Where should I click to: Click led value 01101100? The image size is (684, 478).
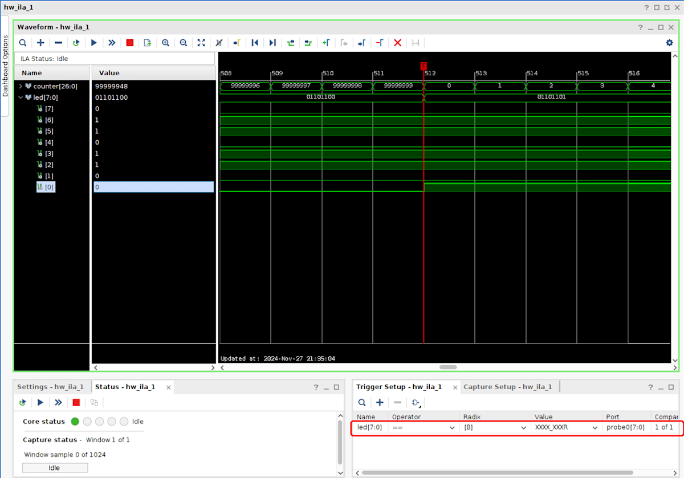tap(111, 97)
